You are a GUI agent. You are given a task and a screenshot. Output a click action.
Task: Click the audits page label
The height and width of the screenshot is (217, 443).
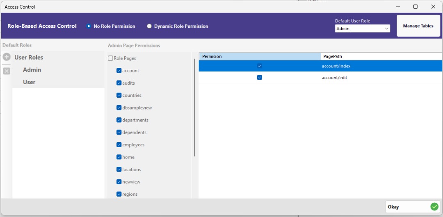click(x=128, y=83)
